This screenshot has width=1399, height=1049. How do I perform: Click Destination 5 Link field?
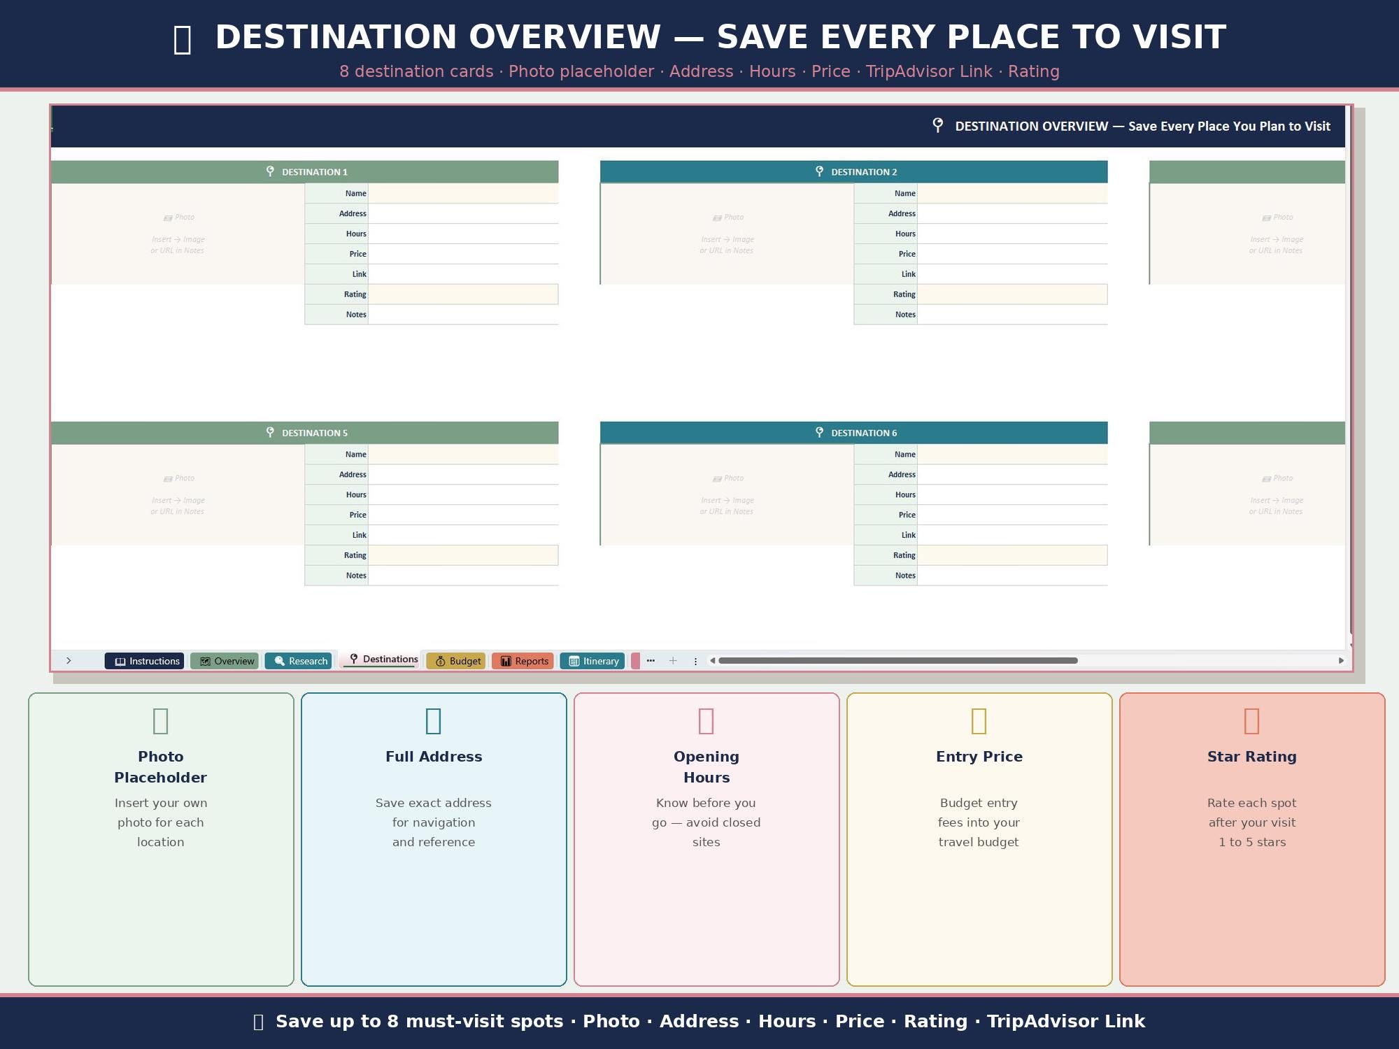(x=463, y=535)
